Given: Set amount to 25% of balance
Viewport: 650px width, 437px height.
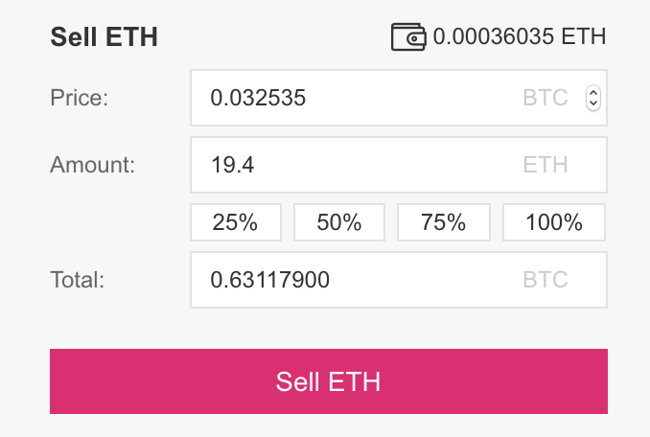Looking at the screenshot, I should 236,222.
